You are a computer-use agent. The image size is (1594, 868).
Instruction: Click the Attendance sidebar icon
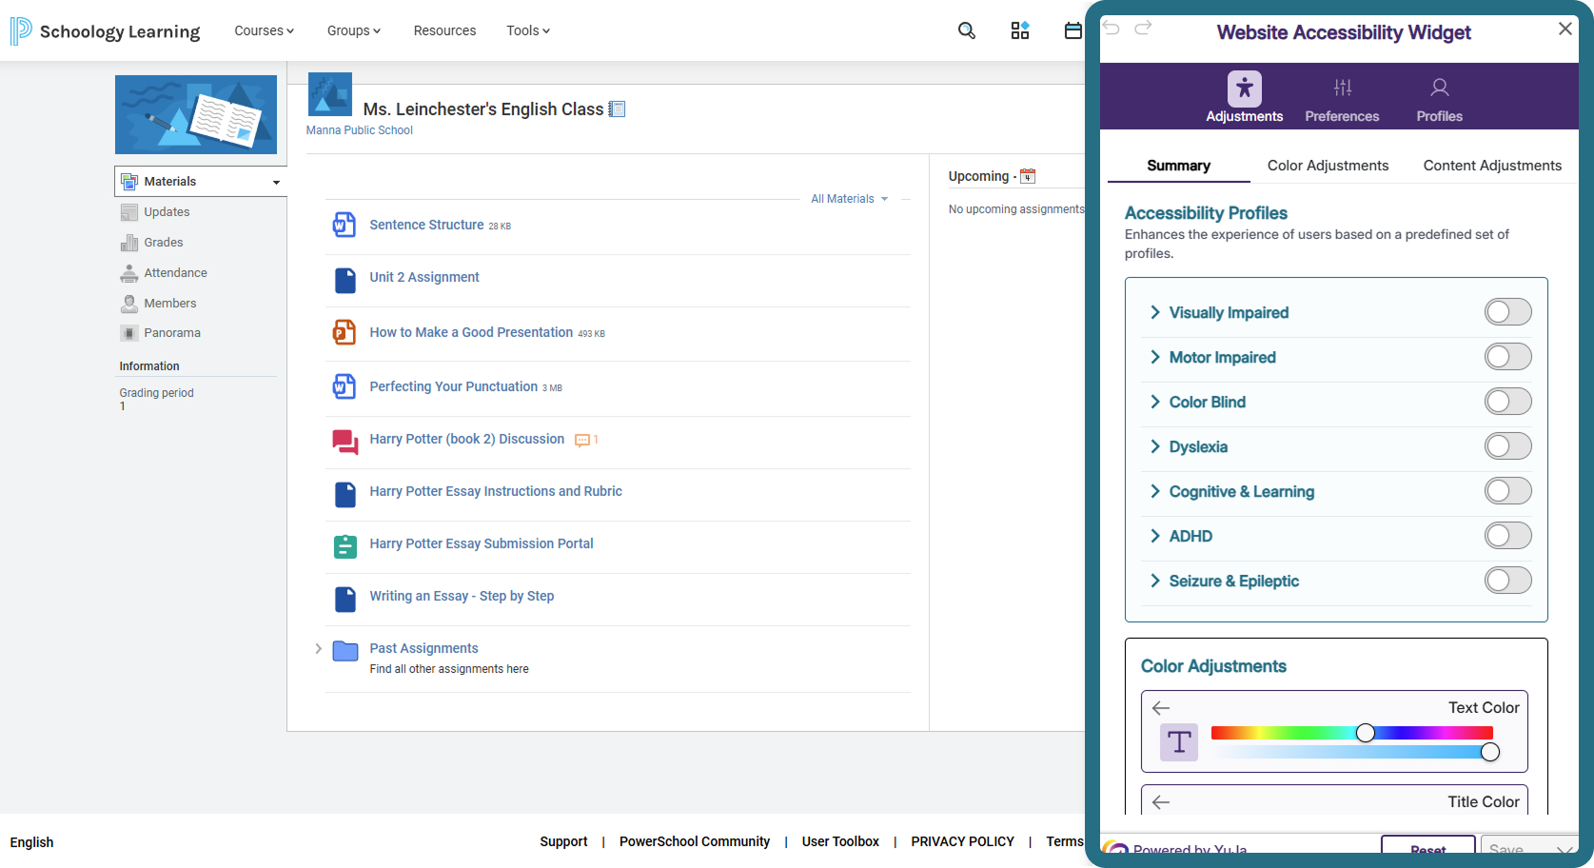pos(129,273)
